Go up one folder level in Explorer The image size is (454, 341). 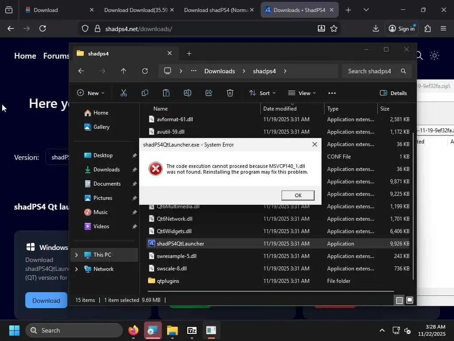(124, 71)
